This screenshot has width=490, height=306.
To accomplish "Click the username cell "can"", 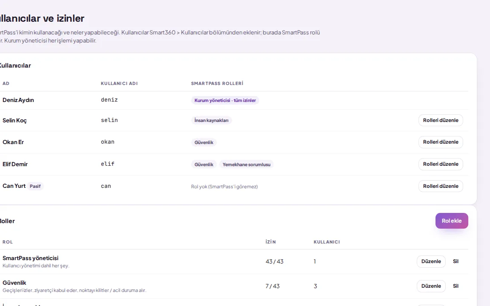I will [106, 186].
